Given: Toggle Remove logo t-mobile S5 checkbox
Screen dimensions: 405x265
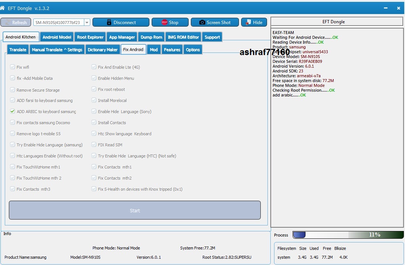Looking at the screenshot, I should click(13, 133).
